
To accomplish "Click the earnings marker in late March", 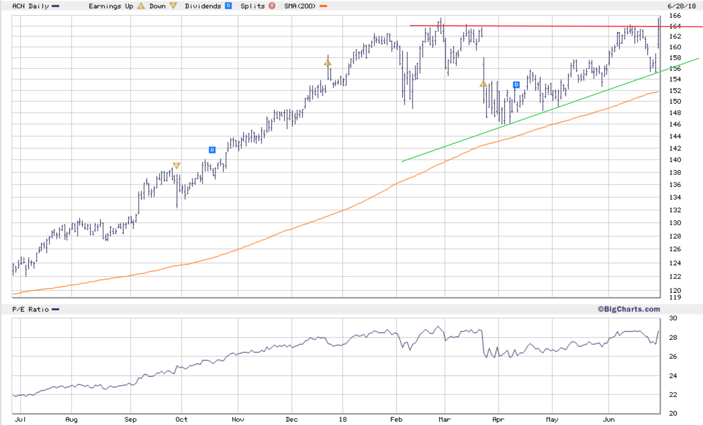I will (483, 84).
